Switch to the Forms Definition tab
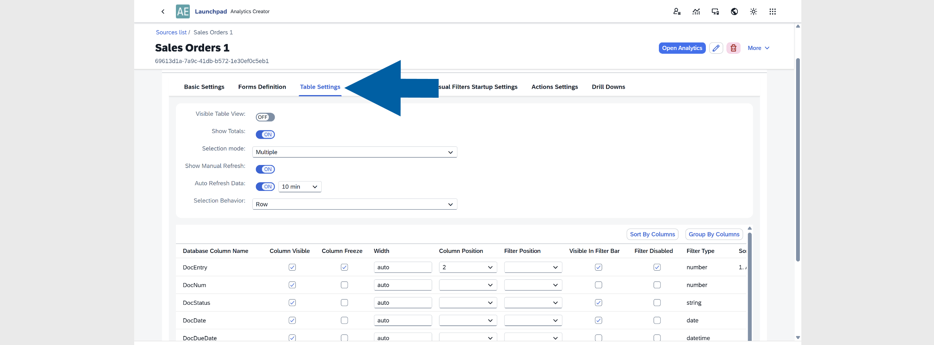This screenshot has height=345, width=934. click(x=262, y=87)
